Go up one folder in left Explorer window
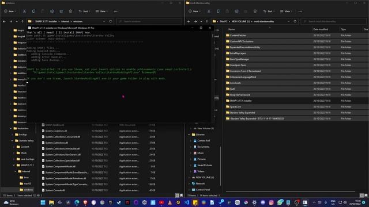The height and width of the screenshot is (207, 369). (22, 21)
